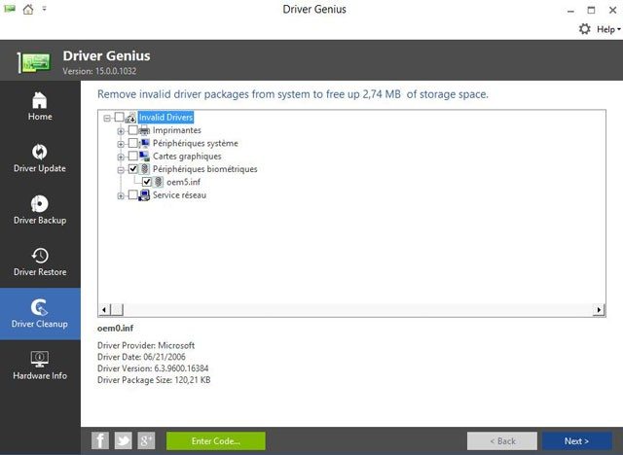This screenshot has width=623, height=455.
Task: Collapse the Invalid Drivers root node
Action: click(107, 118)
